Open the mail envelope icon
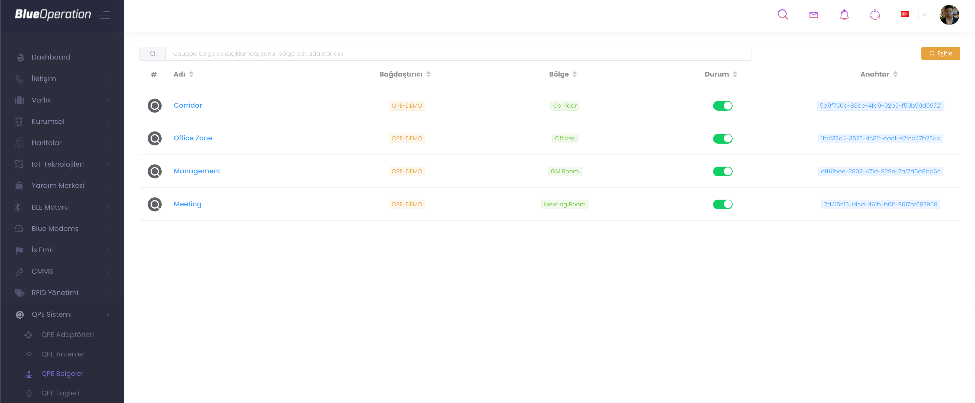The width and height of the screenshot is (975, 403). 813,15
